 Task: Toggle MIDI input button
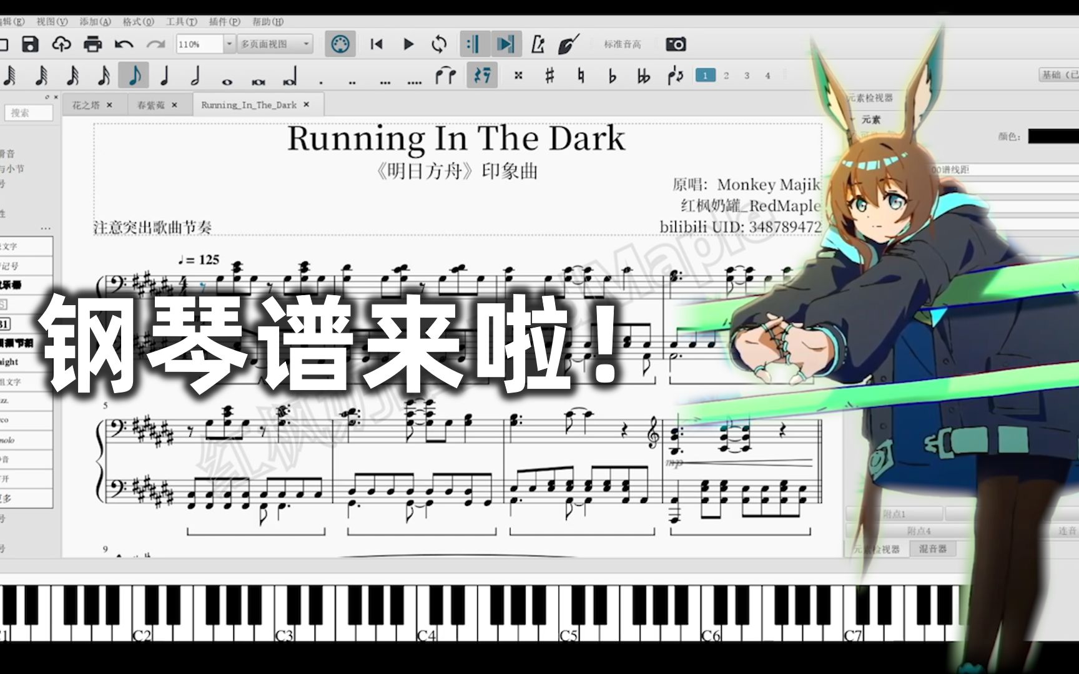point(340,44)
